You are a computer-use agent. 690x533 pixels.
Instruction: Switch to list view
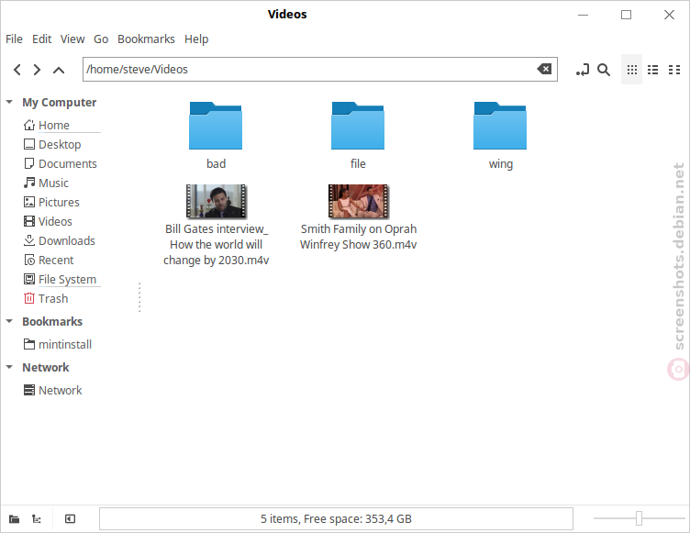(x=653, y=70)
